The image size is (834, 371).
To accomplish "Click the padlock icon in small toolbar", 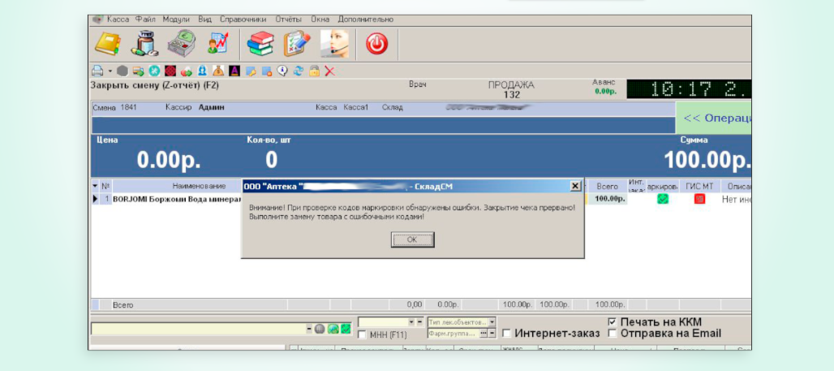I will (314, 71).
